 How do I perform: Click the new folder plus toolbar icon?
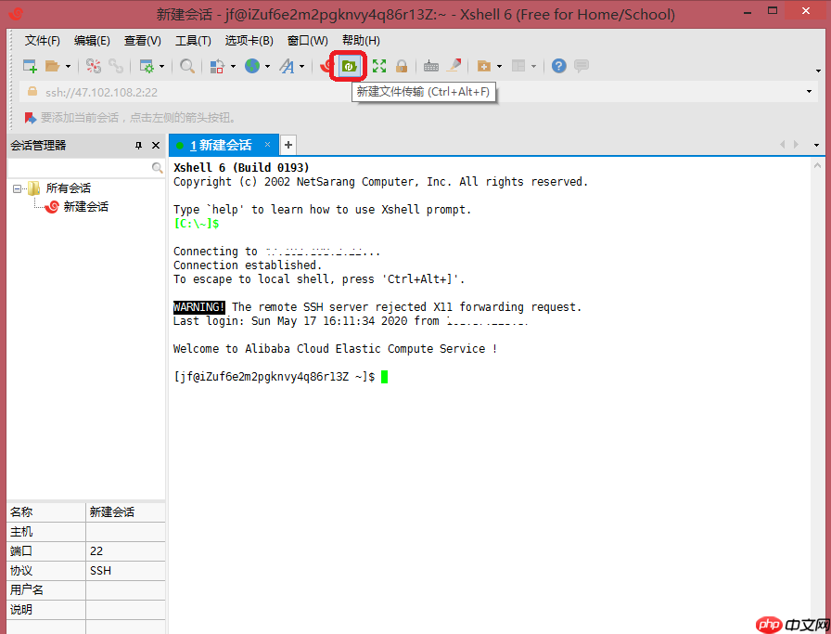tap(483, 66)
